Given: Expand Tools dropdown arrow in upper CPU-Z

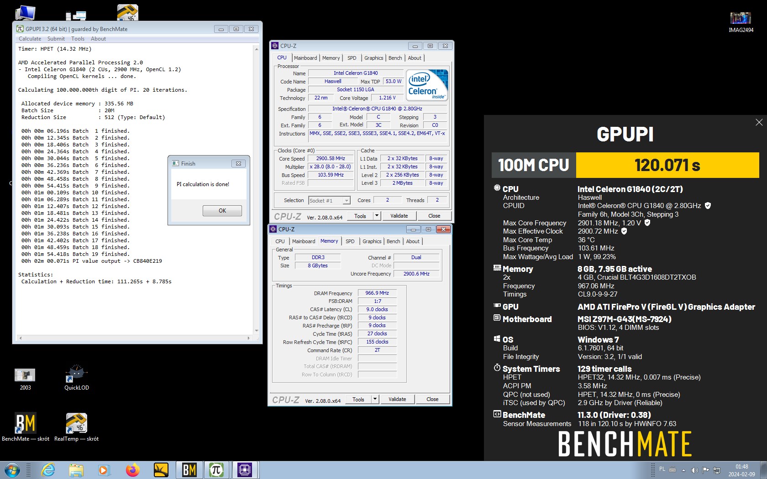Looking at the screenshot, I should click(x=377, y=216).
